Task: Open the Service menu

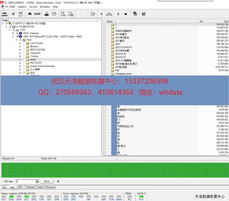Action: [x=33, y=7]
